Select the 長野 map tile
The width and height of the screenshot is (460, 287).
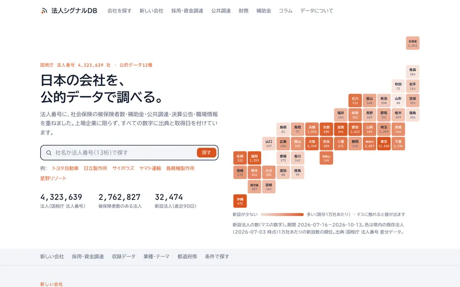[369, 115]
